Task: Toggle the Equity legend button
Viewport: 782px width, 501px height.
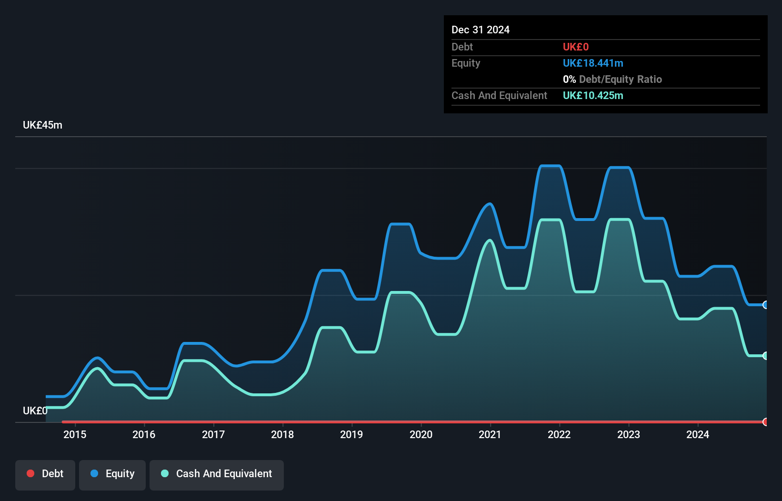Action: (112, 475)
